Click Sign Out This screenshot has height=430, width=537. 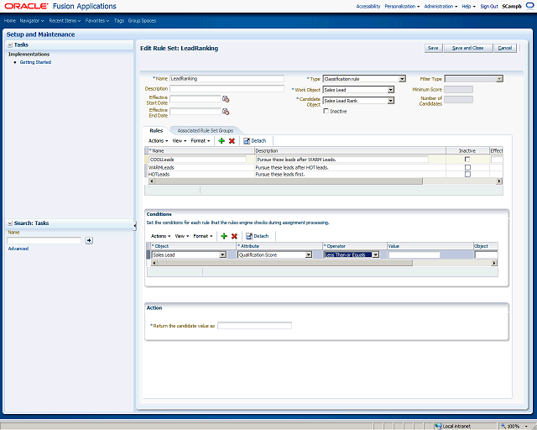(489, 6)
